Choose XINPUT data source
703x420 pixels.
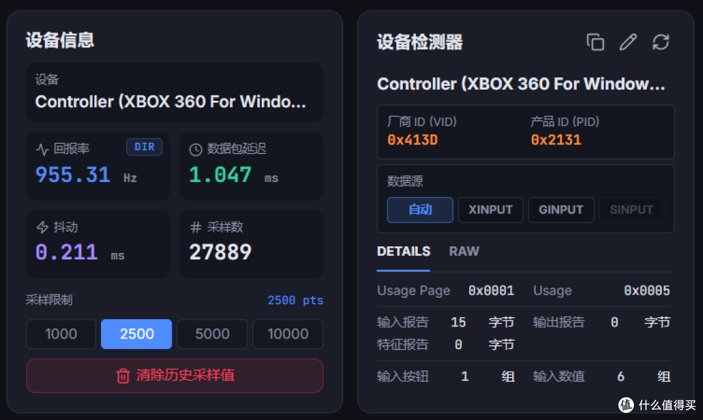(491, 209)
